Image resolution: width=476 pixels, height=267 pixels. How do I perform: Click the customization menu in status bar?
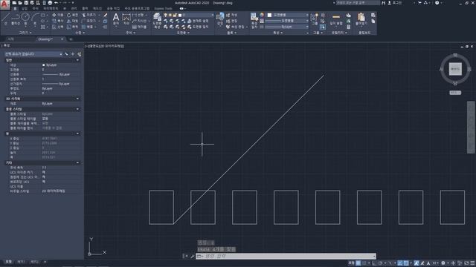coord(472,263)
